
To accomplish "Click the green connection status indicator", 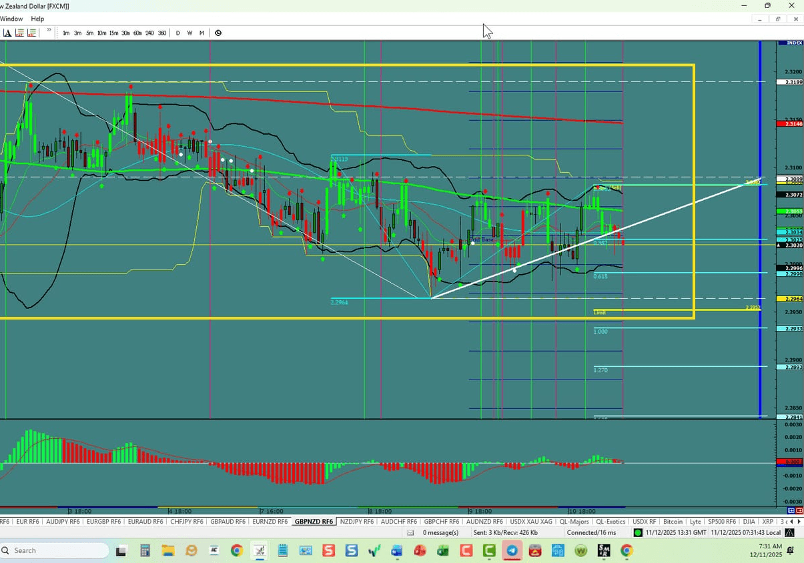I will tap(637, 532).
